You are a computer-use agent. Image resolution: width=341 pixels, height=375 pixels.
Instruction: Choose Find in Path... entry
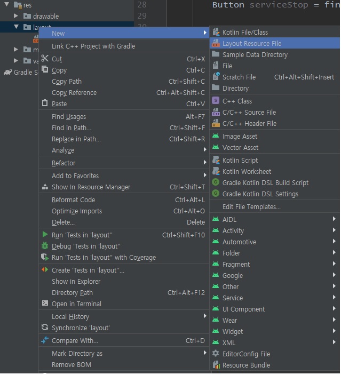(x=124, y=127)
